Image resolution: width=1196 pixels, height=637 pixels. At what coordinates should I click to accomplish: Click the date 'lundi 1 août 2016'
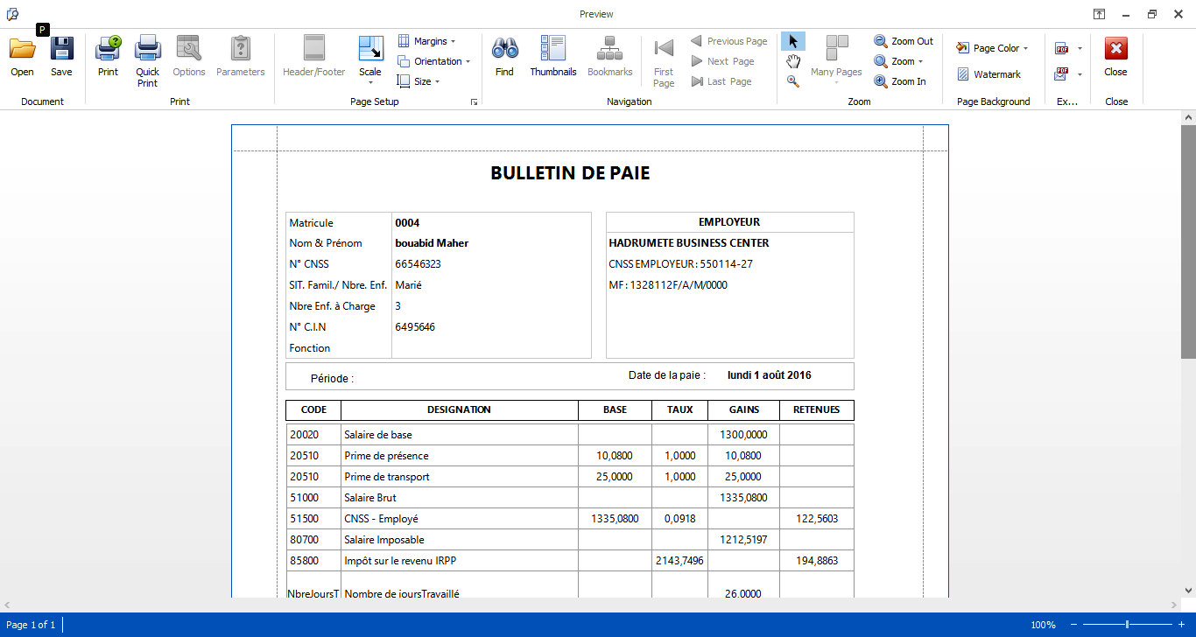(770, 375)
